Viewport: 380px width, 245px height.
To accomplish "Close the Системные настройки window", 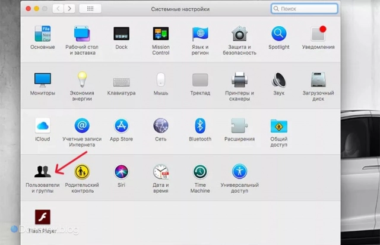I will coord(28,9).
